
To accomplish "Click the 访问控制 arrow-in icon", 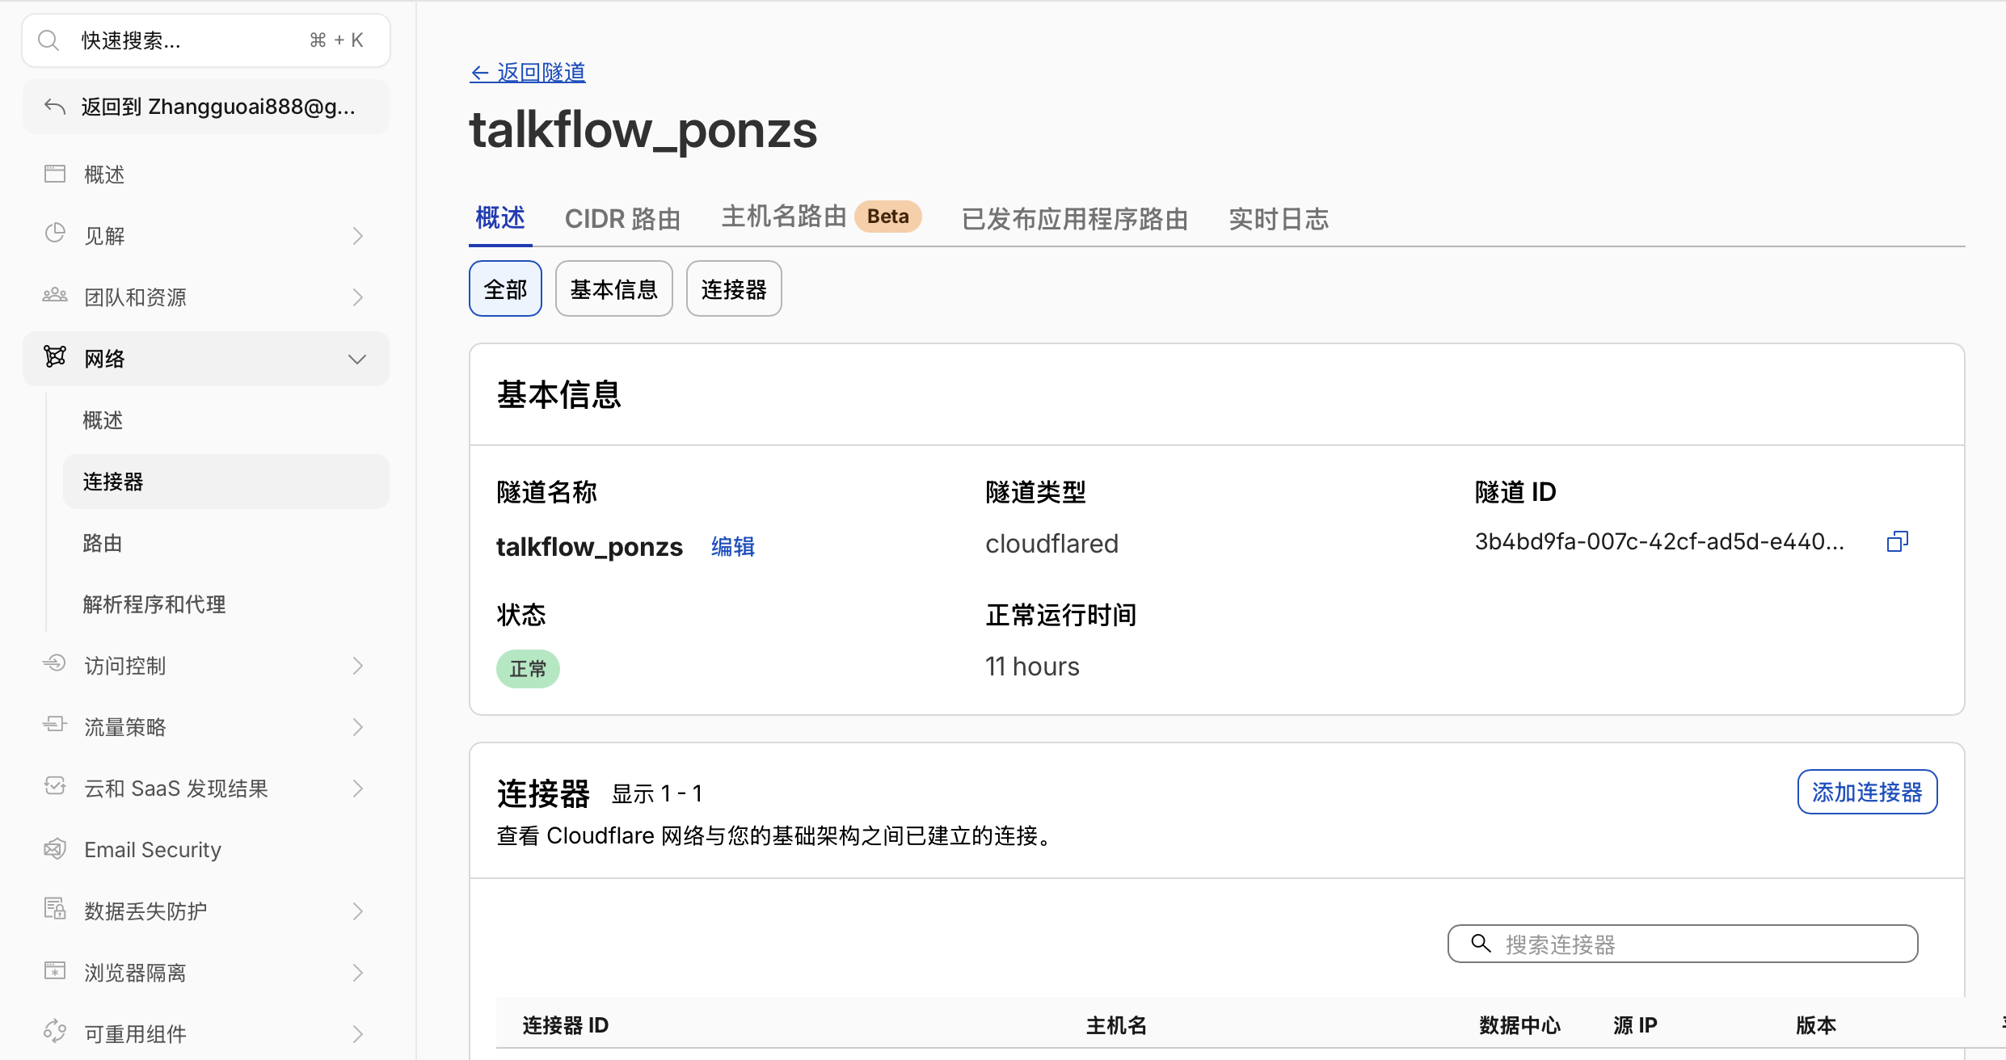I will 55,663.
